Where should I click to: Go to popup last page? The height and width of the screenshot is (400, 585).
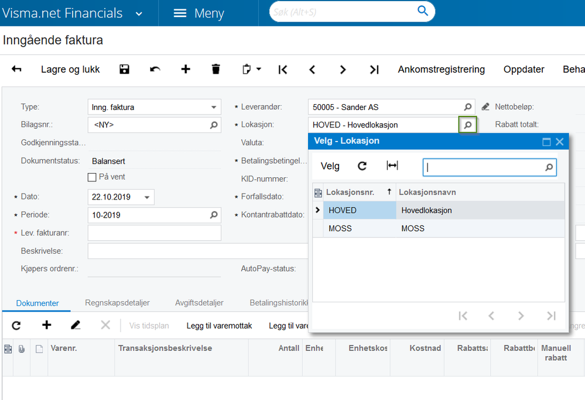point(551,316)
